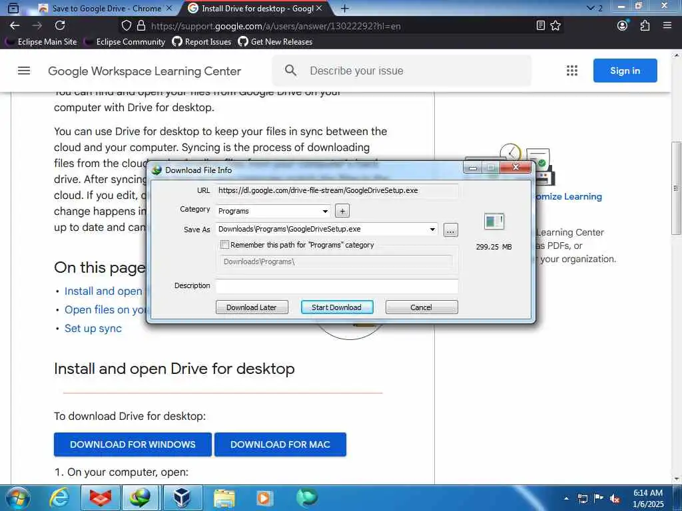Open File Explorer folder in taskbar
682x511 pixels.
coord(224,498)
